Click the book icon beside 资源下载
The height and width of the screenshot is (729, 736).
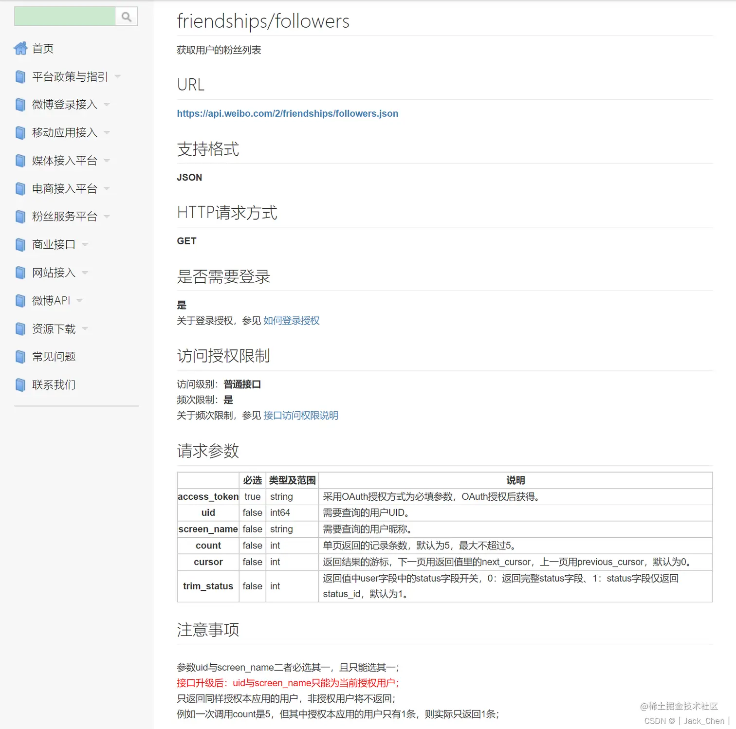19,328
